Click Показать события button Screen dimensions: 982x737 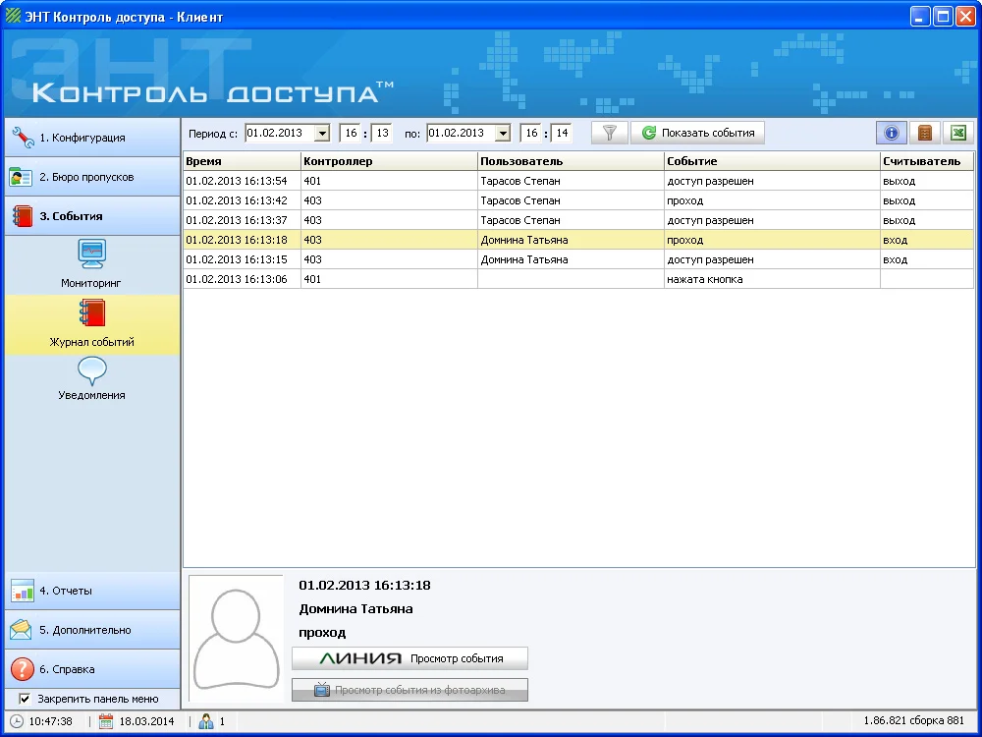coord(697,133)
